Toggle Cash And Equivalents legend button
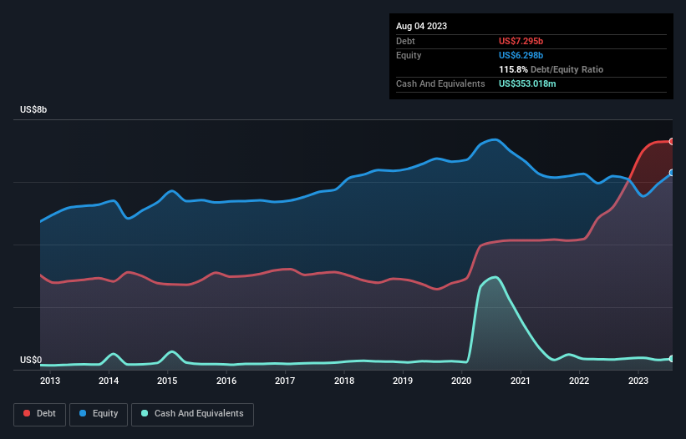Viewport: 686px width, 439px height. click(x=192, y=414)
